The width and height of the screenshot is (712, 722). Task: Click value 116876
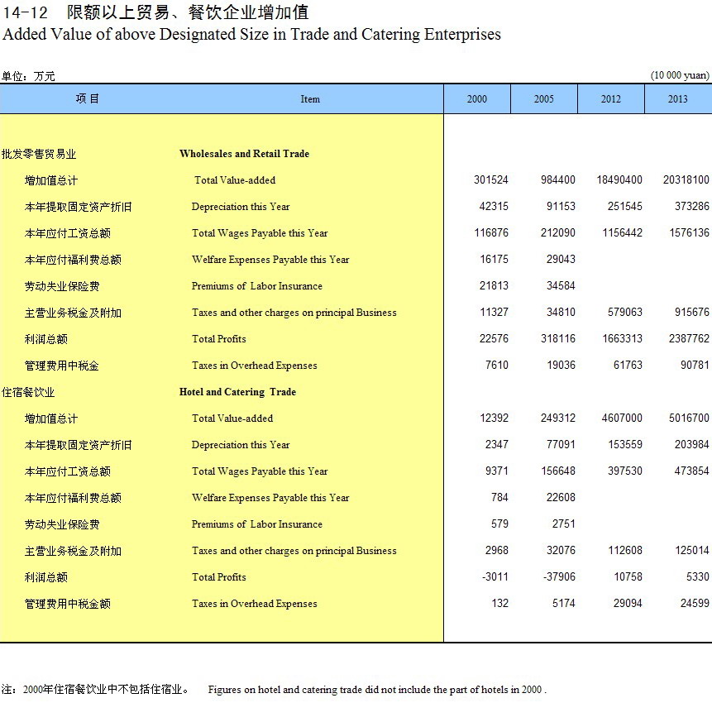491,232
